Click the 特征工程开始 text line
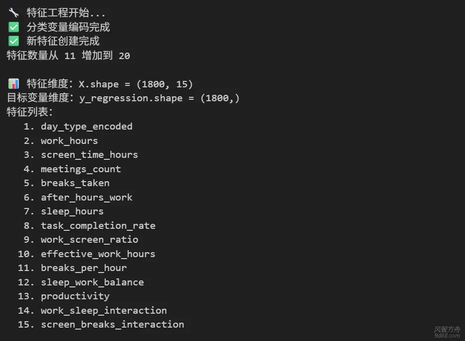Image resolution: width=465 pixels, height=341 pixels. click(66, 13)
